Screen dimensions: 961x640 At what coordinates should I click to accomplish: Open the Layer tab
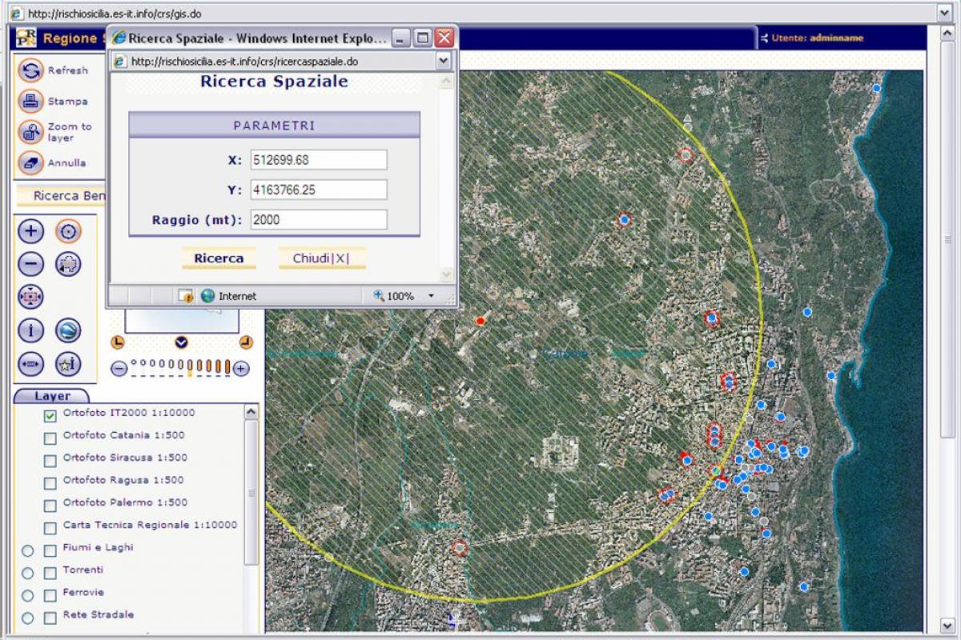click(x=52, y=396)
